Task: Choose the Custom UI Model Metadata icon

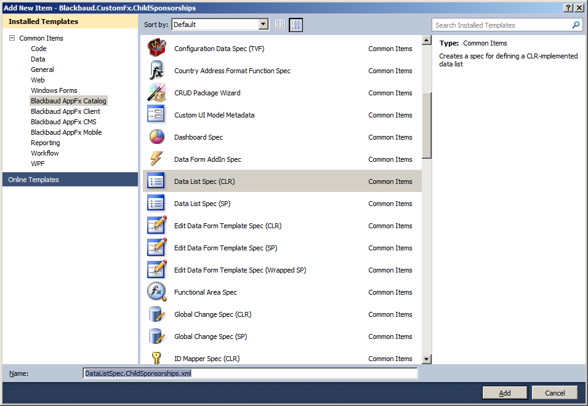Action: pos(156,114)
